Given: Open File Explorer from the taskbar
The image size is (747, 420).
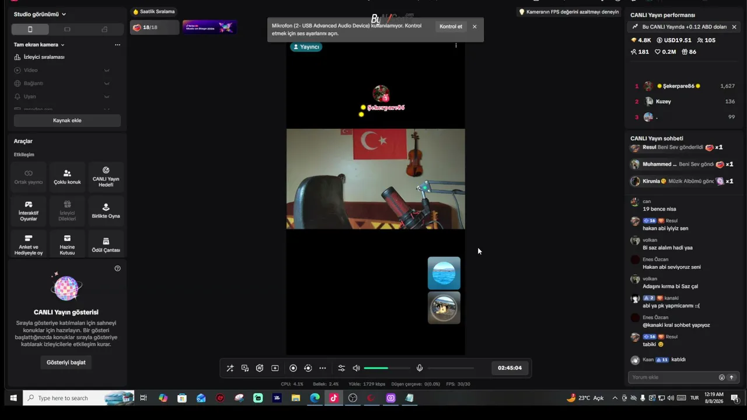Looking at the screenshot, I should click(x=296, y=398).
